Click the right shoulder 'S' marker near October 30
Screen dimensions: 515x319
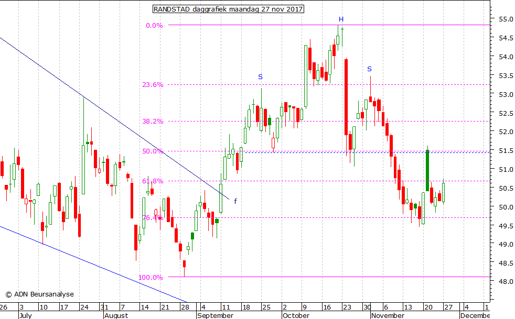tap(370, 69)
